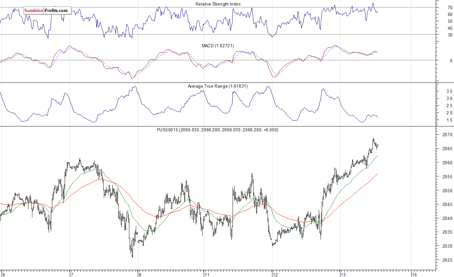Select date label 11 on time axis

click(x=207, y=274)
